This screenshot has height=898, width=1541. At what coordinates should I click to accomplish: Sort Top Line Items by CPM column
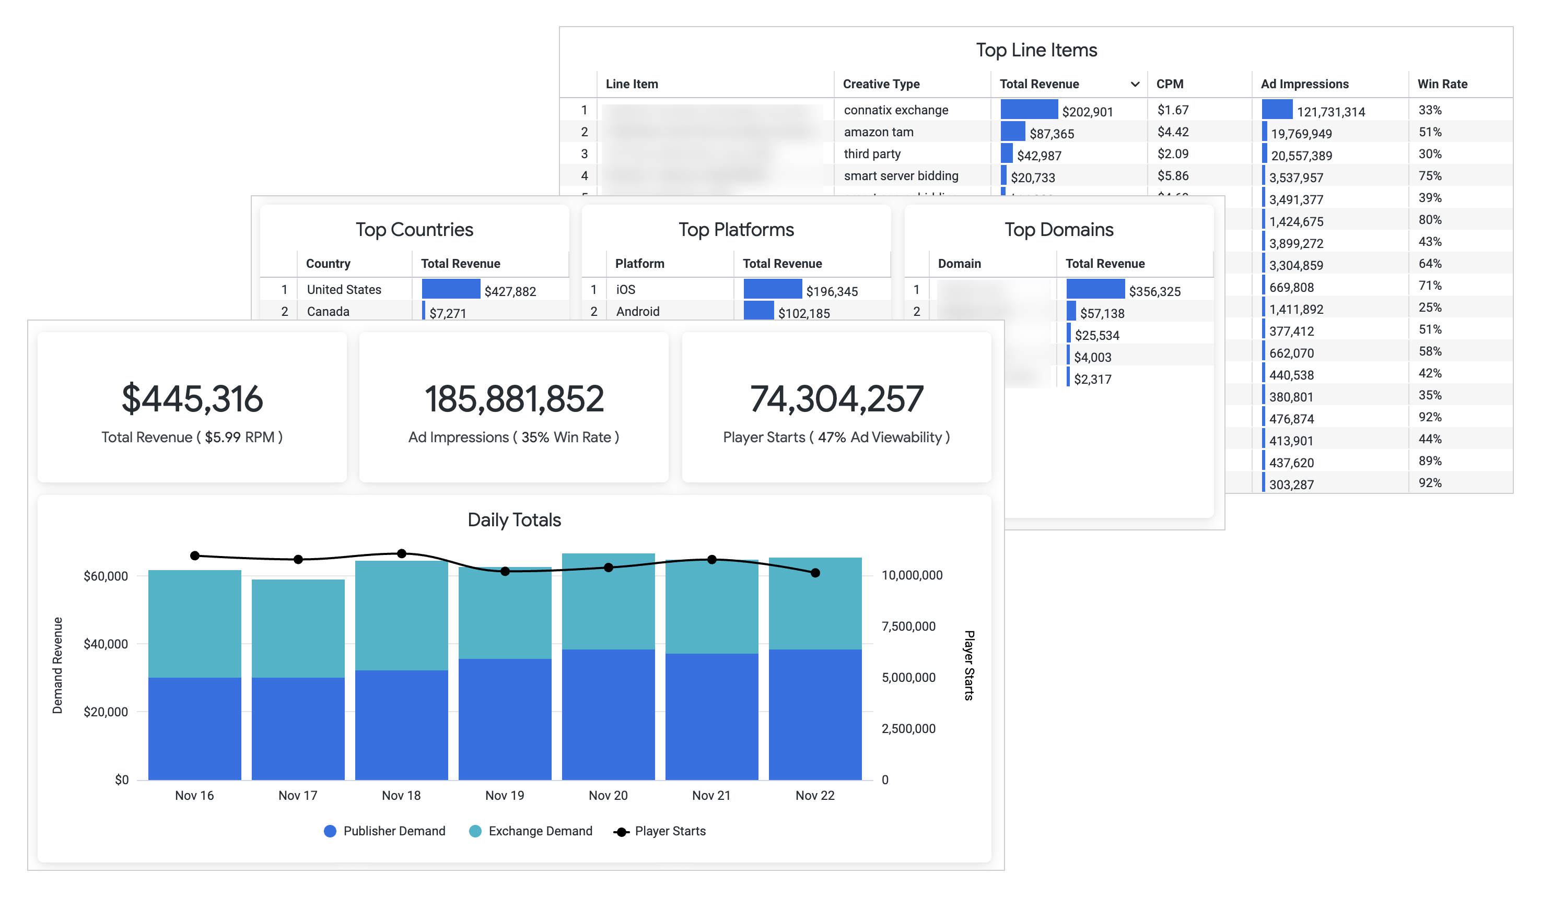(x=1169, y=85)
